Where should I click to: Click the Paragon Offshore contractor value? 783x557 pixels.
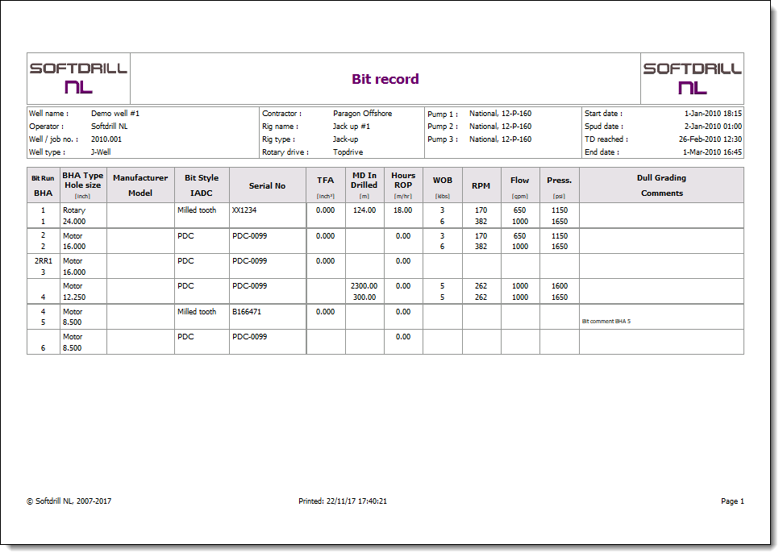362,114
